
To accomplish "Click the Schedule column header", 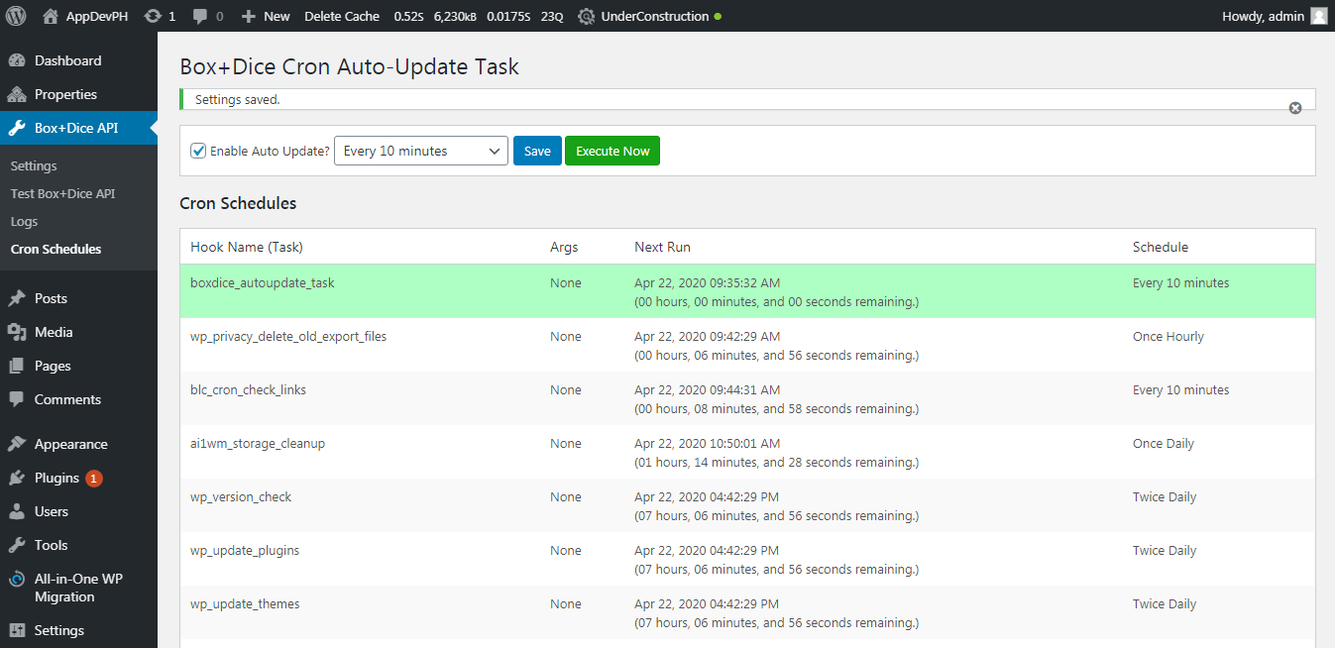I will (x=1161, y=247).
